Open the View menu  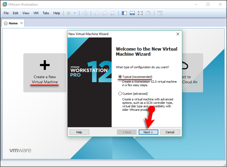click(26, 13)
